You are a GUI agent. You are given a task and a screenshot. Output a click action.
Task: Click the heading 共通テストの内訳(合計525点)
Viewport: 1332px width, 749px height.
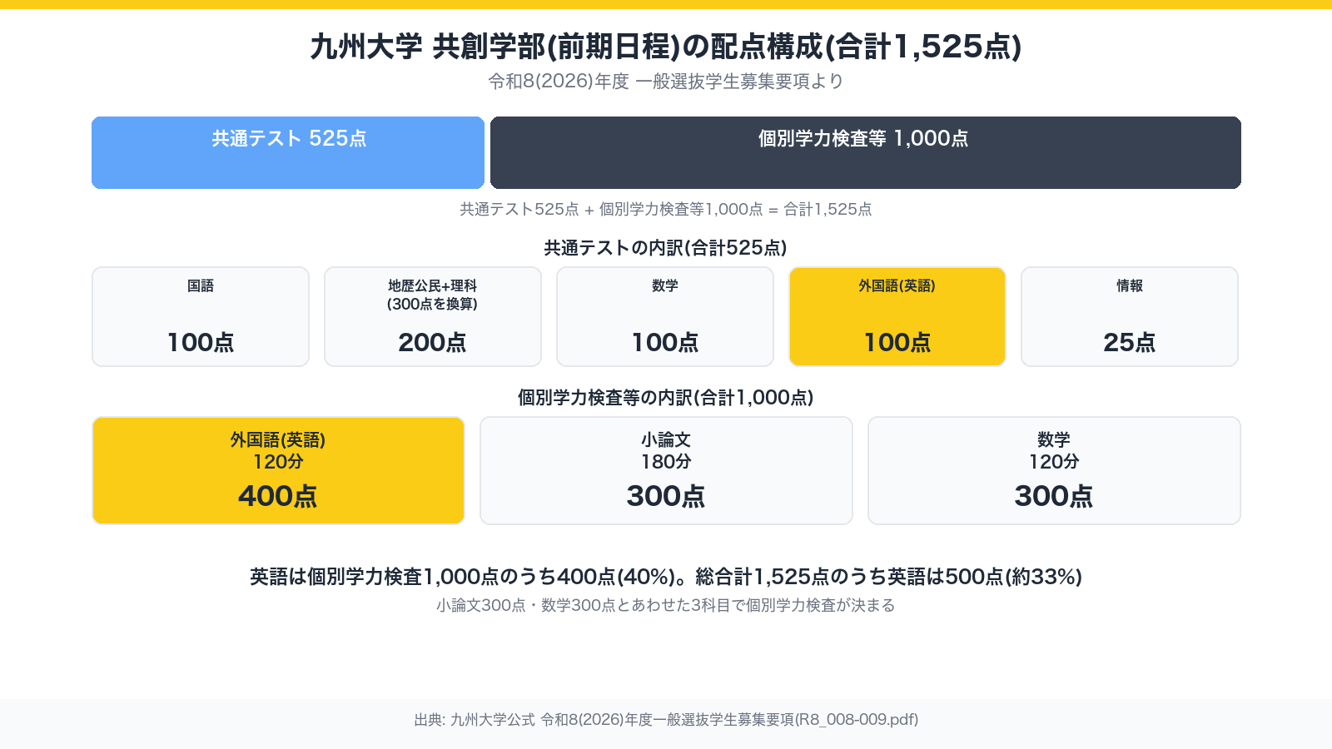[666, 248]
